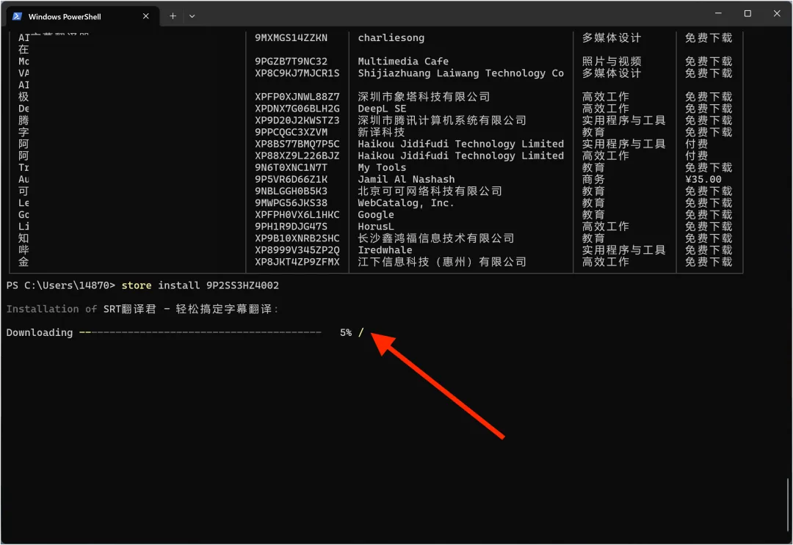This screenshot has width=793, height=545.
Task: Click product ID 9PGZB7T9NC32
Action: click(291, 61)
